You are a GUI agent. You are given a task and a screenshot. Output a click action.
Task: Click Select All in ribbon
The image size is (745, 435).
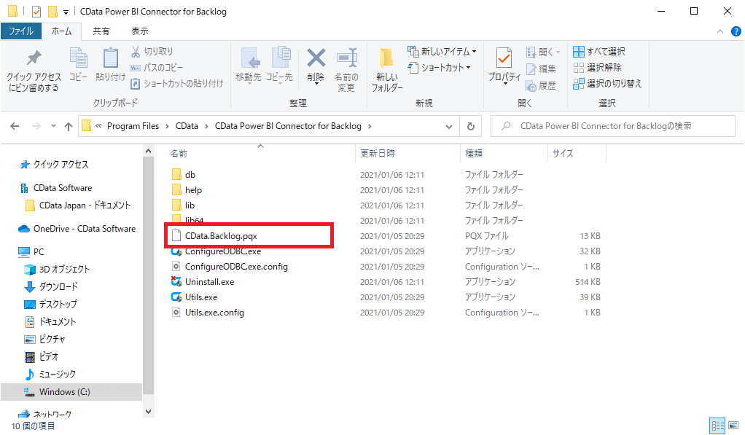tap(599, 51)
